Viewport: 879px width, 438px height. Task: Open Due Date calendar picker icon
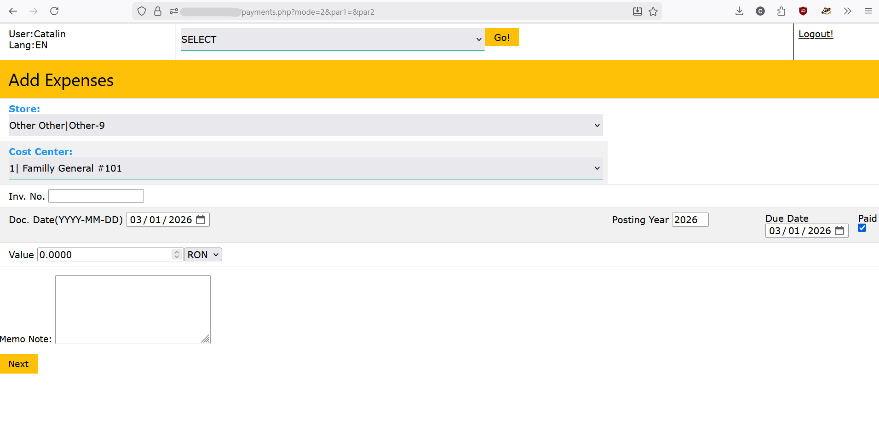click(x=839, y=231)
